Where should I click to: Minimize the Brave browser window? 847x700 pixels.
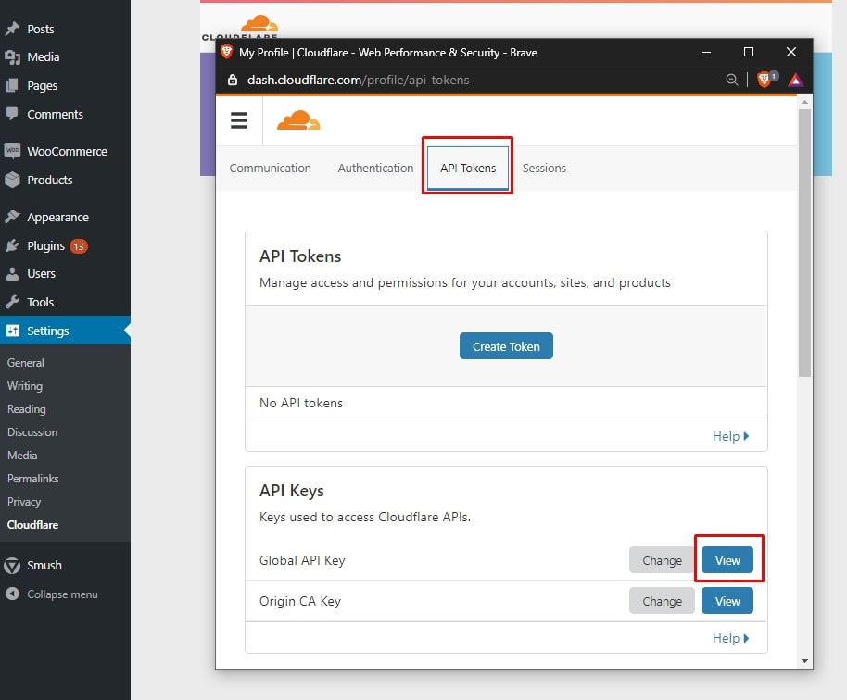[x=705, y=52]
